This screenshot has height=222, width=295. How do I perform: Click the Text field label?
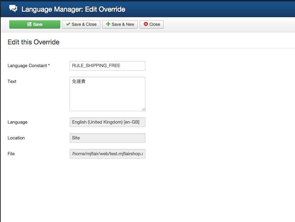12,82
